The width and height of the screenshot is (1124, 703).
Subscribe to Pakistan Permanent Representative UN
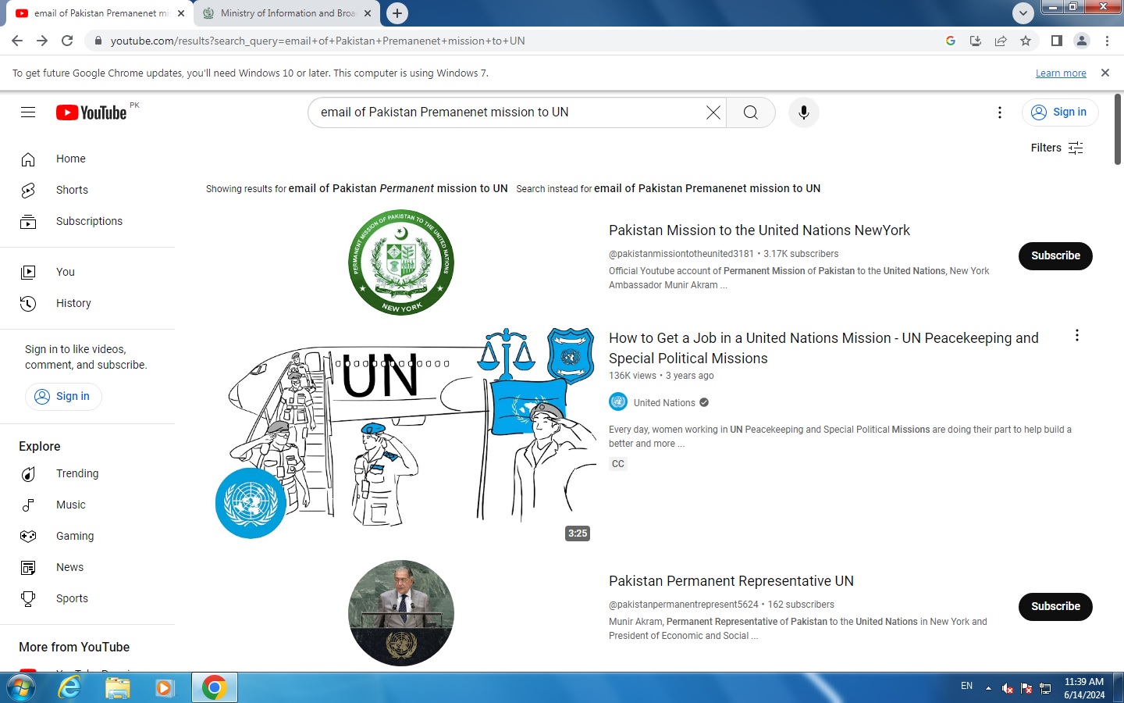tap(1055, 607)
